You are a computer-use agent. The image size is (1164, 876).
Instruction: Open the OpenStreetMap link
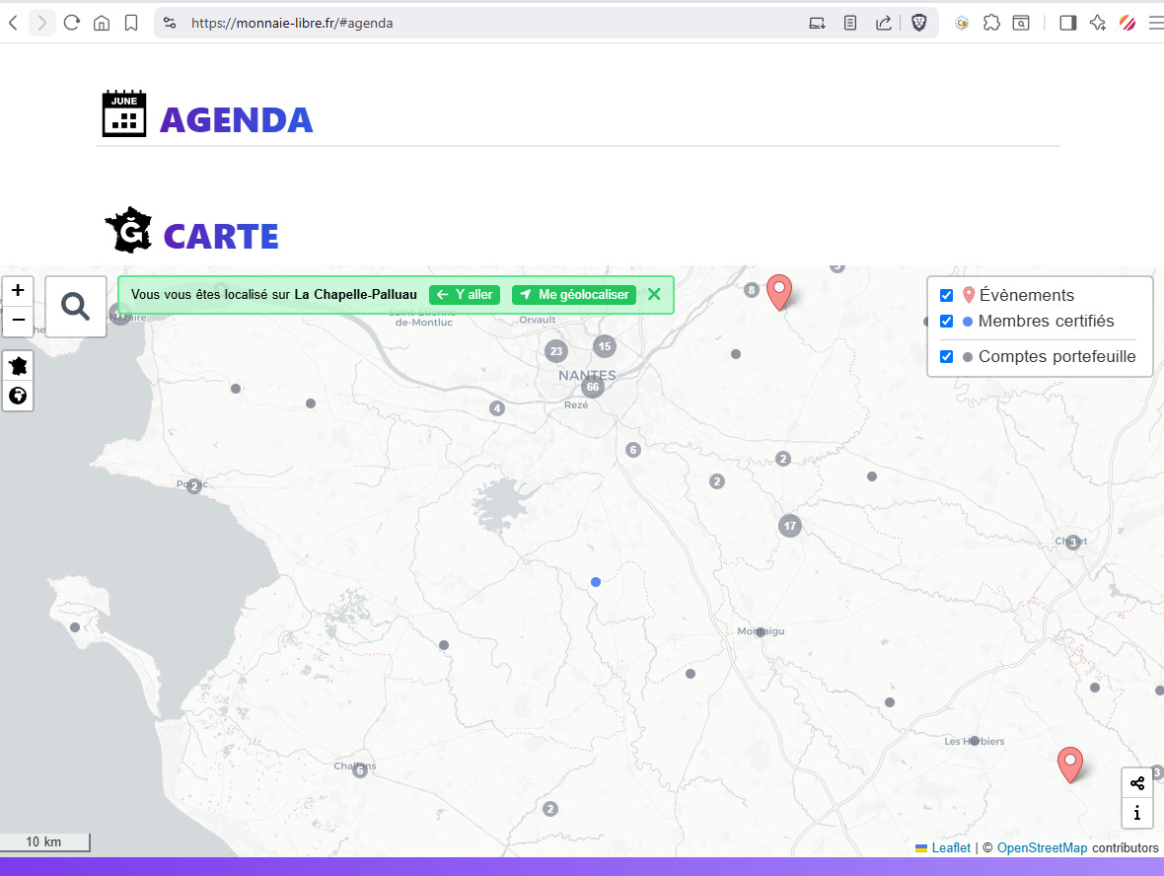coord(1042,847)
